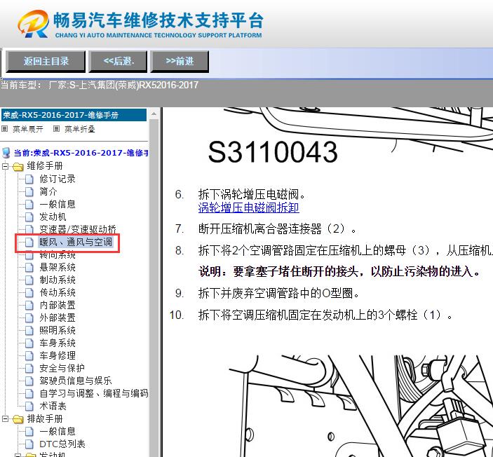Viewport: 493px width, 457px height.
Task: Click the page icon beside 修订记录
Action: click(29, 179)
